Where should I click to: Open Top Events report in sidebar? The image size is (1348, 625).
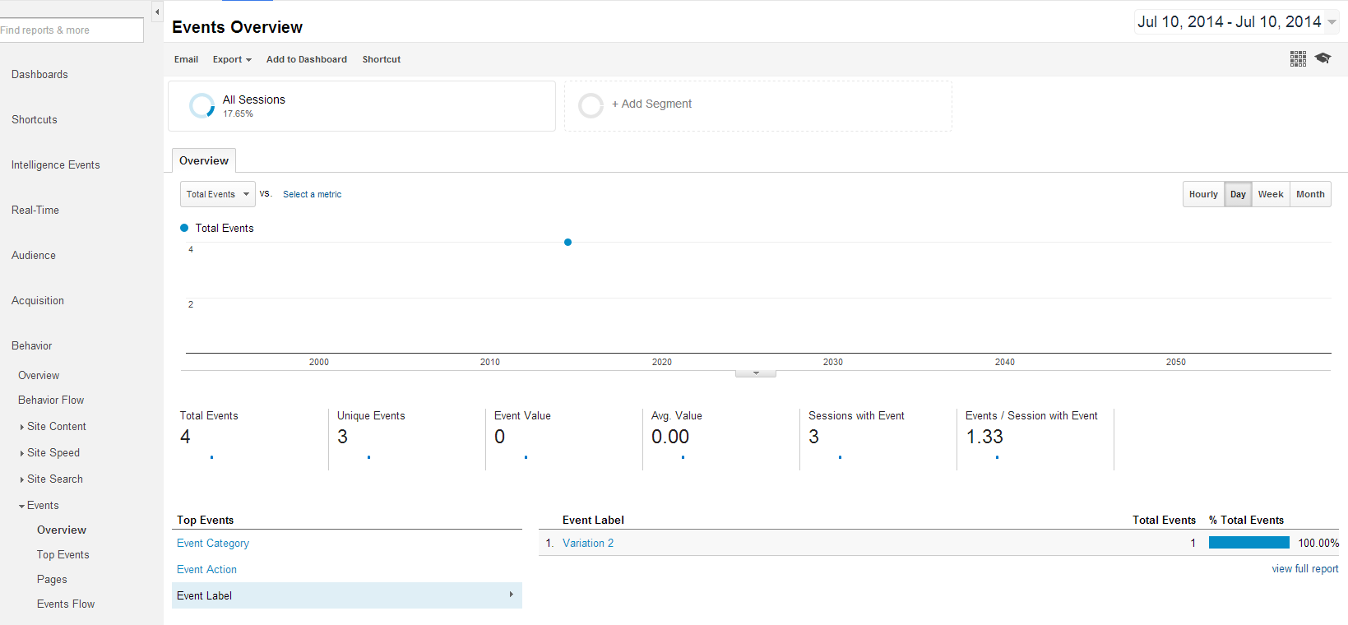(x=63, y=554)
